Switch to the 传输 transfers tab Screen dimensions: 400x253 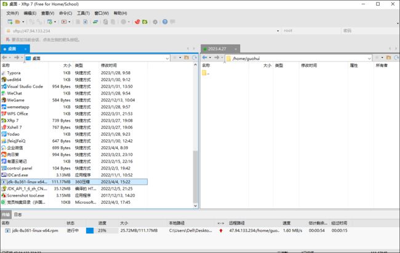point(6,214)
